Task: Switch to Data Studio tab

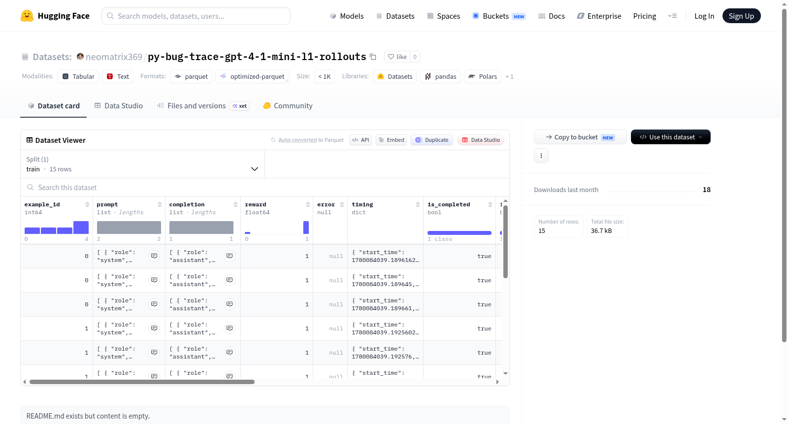Action: [119, 105]
